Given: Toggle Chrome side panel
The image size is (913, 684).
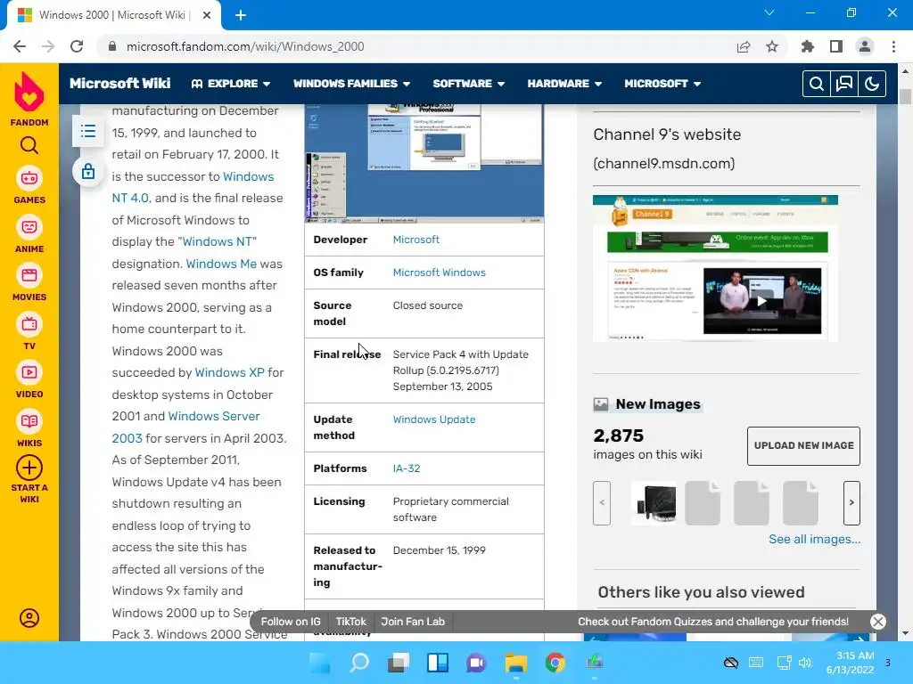Looking at the screenshot, I should [836, 46].
